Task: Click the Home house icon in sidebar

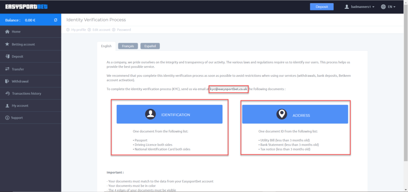Action: 7,32
